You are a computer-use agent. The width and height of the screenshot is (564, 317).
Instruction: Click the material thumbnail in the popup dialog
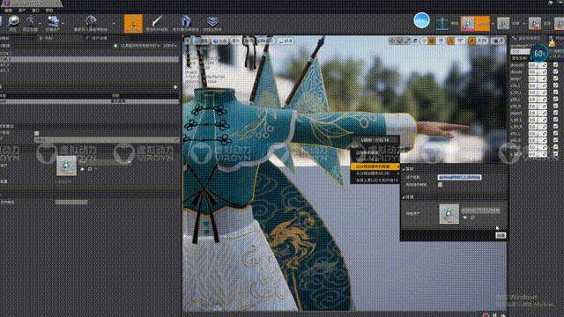pos(449,213)
